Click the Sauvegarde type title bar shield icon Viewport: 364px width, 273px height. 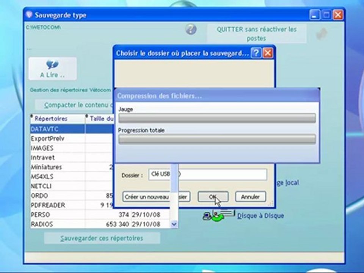(x=29, y=15)
